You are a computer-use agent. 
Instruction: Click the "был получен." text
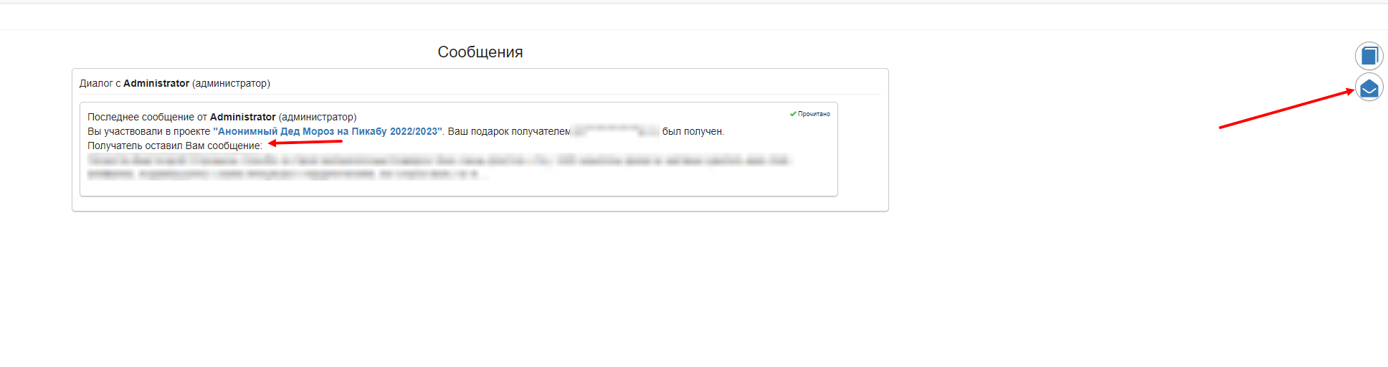click(693, 131)
